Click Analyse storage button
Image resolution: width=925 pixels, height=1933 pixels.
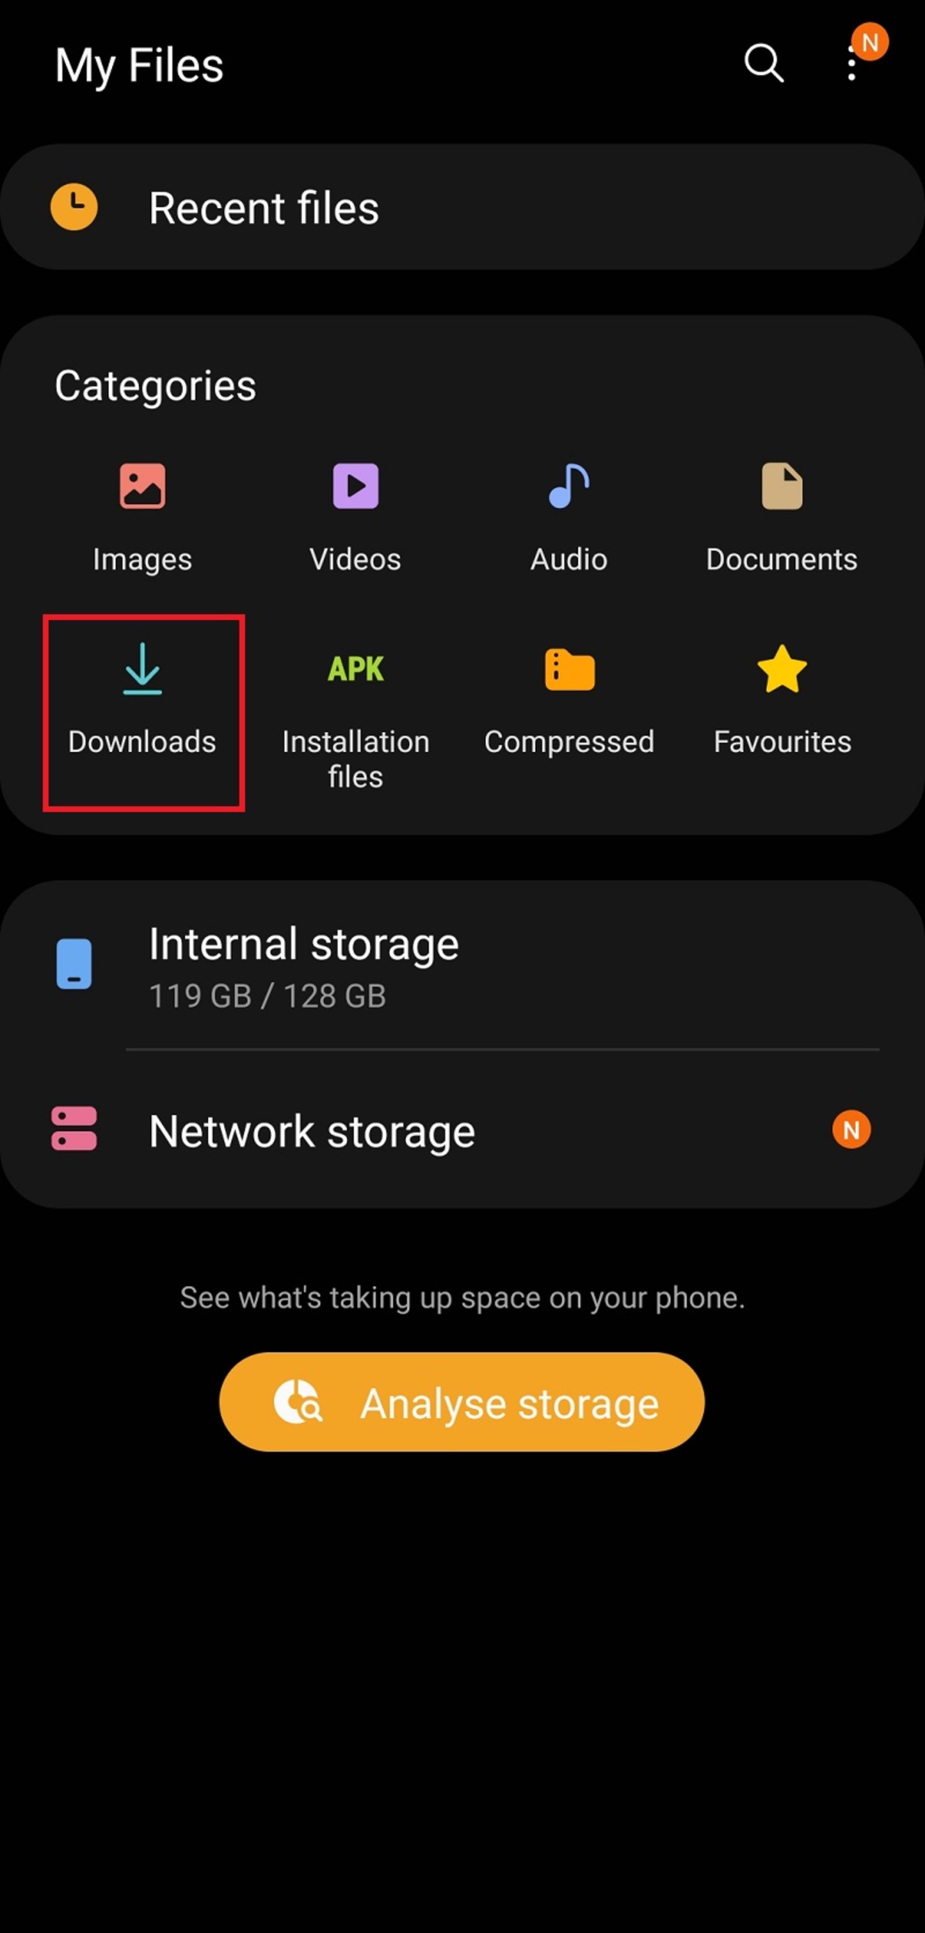[x=462, y=1402]
